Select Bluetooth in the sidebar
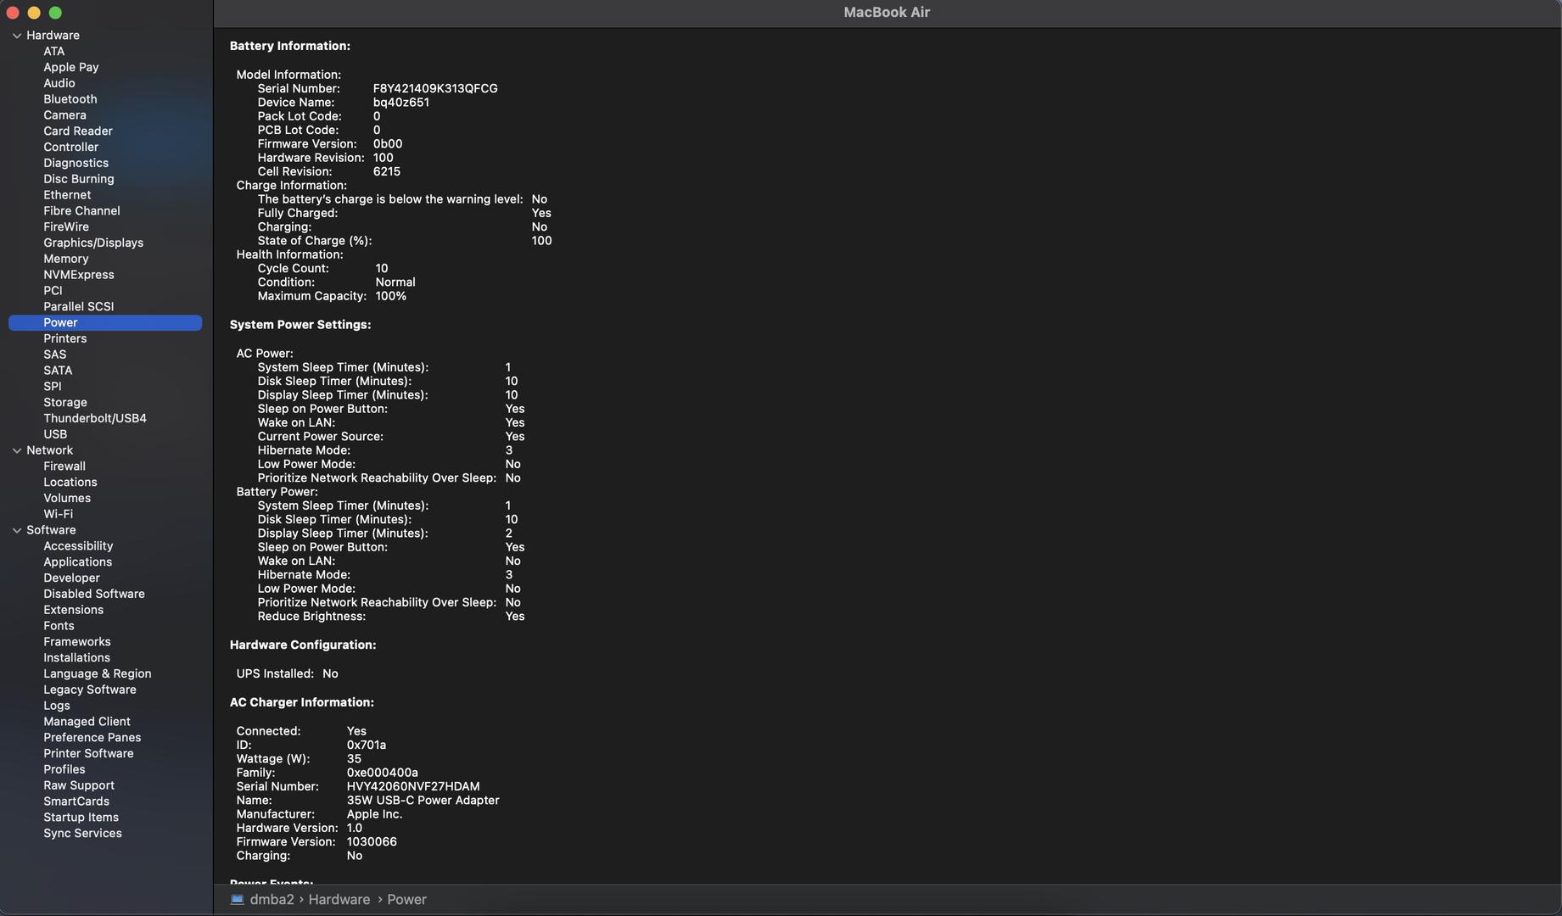 pyautogui.click(x=70, y=99)
